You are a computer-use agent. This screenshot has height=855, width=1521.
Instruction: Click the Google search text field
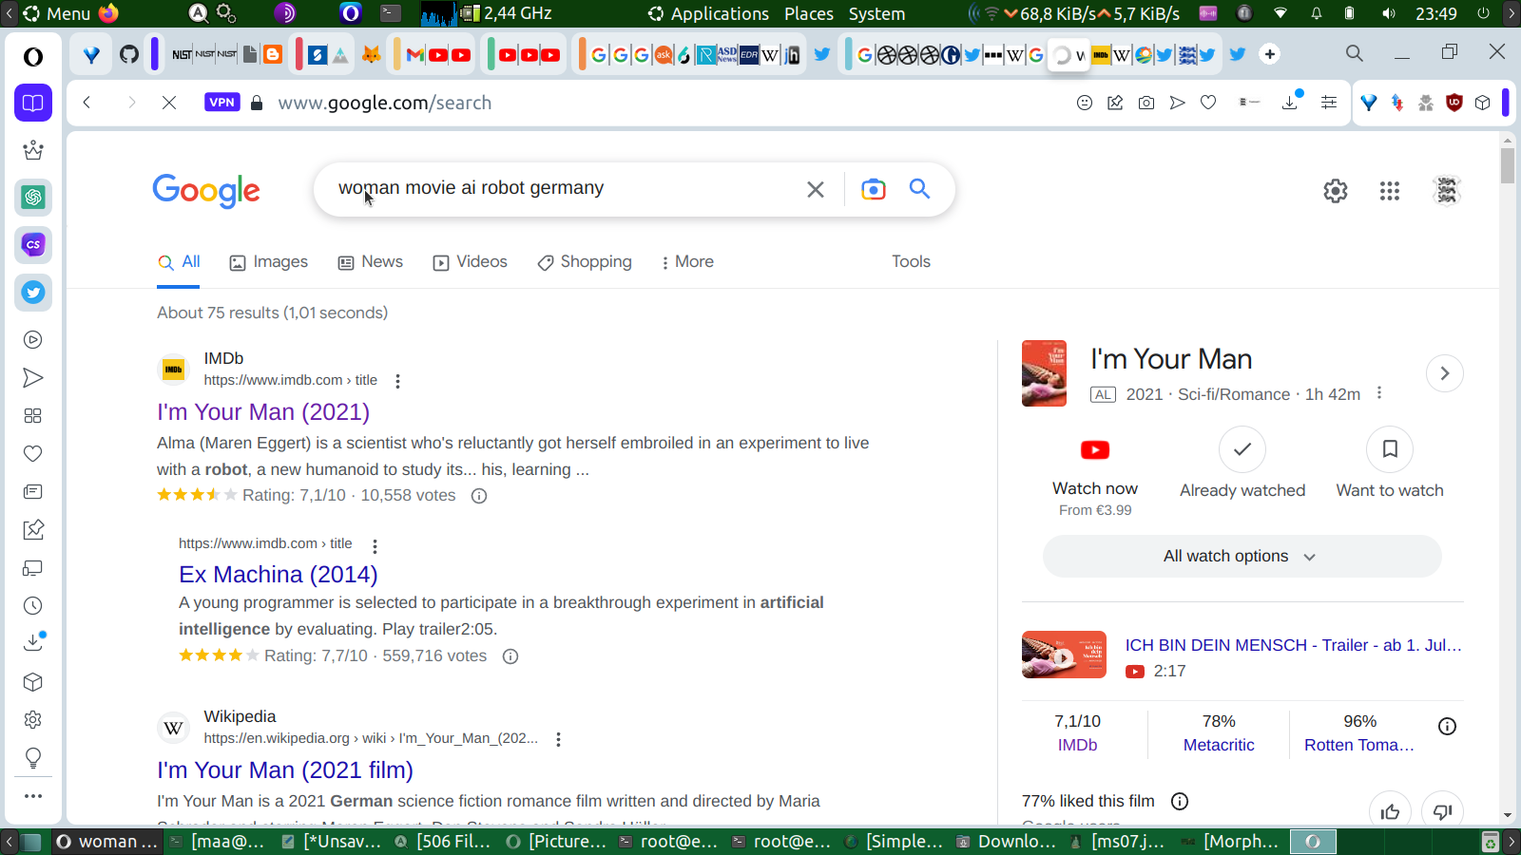[566, 188]
